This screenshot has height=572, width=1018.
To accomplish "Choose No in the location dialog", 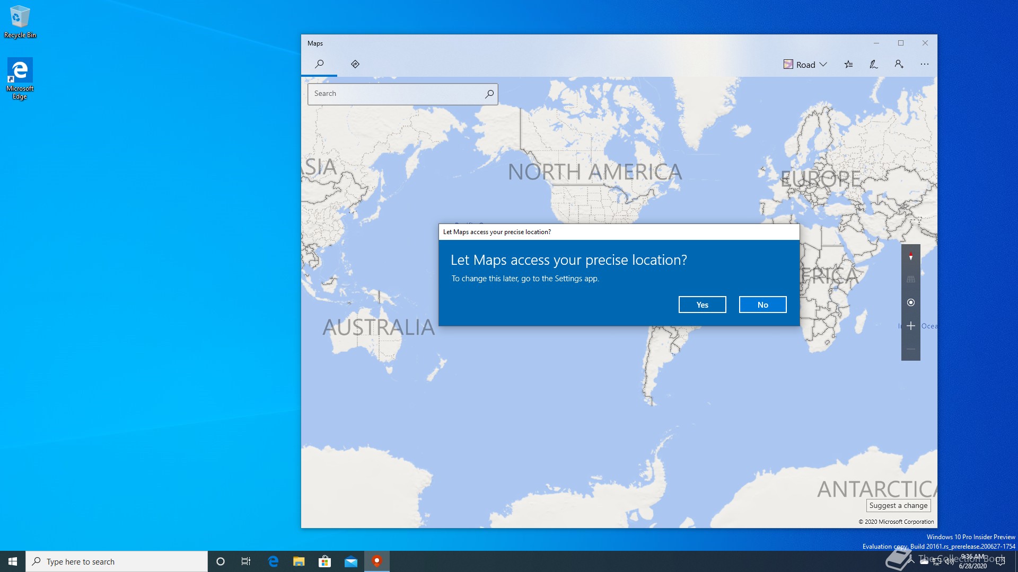I will [x=763, y=305].
